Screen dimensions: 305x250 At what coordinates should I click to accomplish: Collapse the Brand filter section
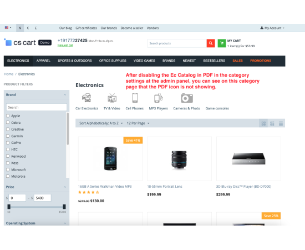[x=65, y=94]
